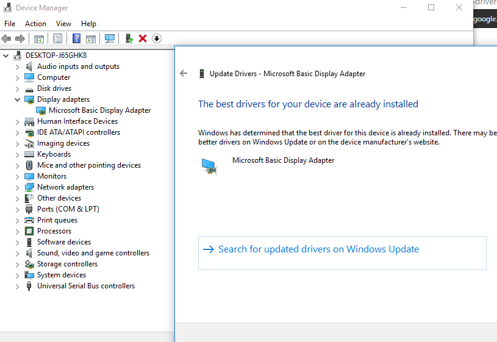This screenshot has width=497, height=342.
Task: Click Scan for hardware changes monitor icon
Action: click(110, 38)
